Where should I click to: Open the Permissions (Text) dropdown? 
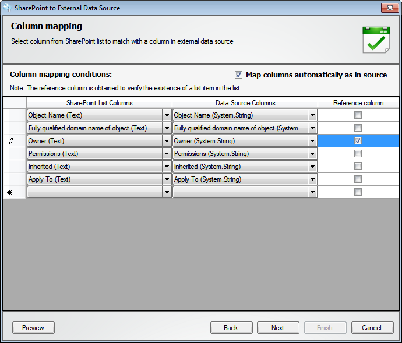click(167, 154)
